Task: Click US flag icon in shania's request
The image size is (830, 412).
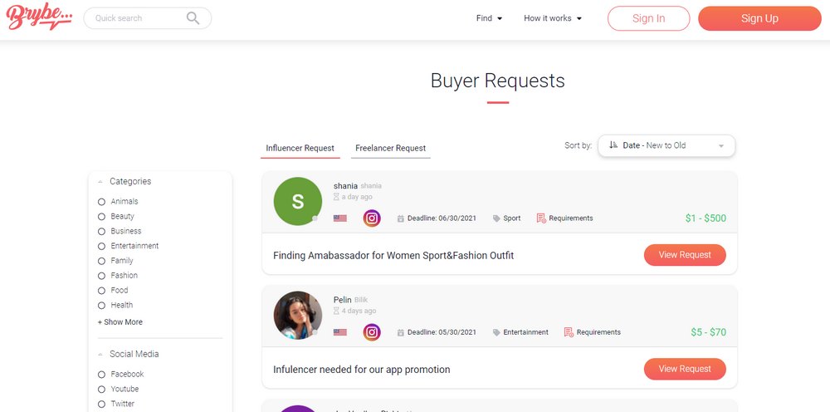Action: pos(339,218)
